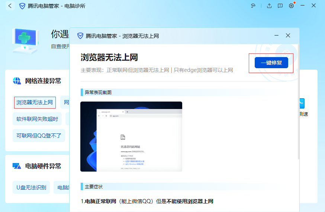The image size is (325, 212).
Task: Open the feedback icon in main title bar
Action: coord(253,6)
